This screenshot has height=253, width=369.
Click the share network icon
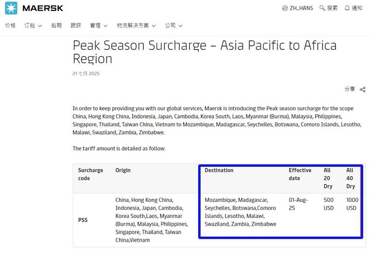pos(363,89)
